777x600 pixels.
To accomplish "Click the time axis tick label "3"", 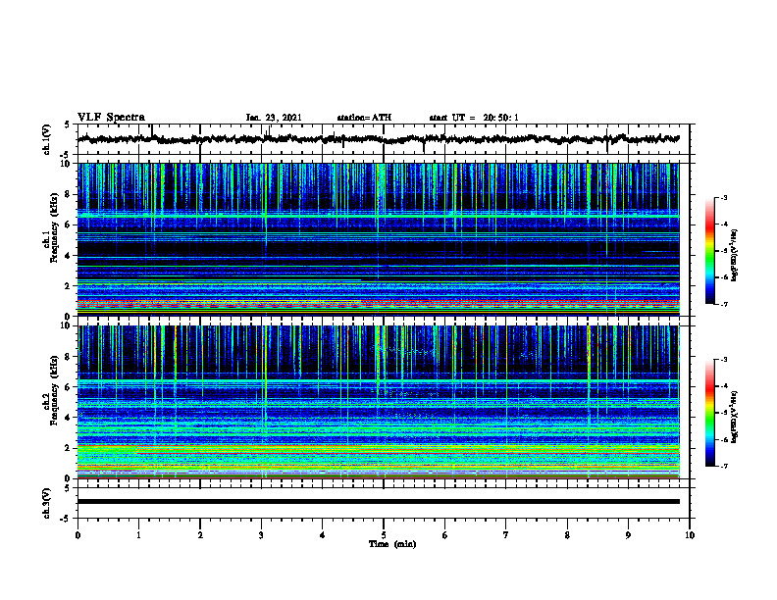I will [261, 535].
